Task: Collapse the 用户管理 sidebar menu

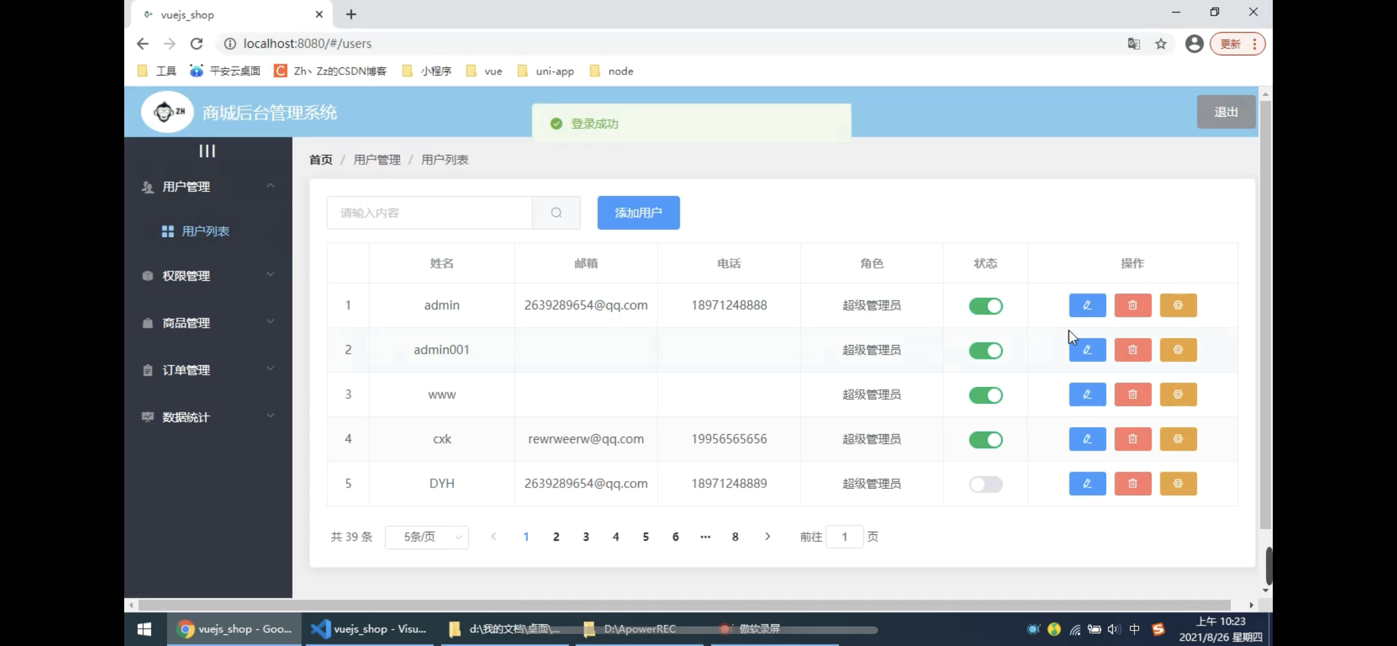Action: pyautogui.click(x=208, y=187)
